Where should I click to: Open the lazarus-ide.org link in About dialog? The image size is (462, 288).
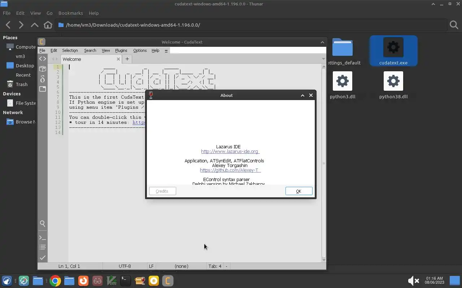point(230,152)
